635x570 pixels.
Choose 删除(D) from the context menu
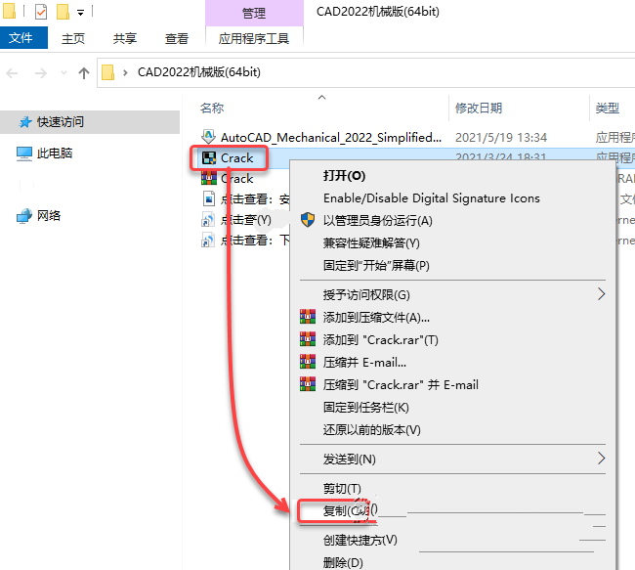(x=343, y=563)
